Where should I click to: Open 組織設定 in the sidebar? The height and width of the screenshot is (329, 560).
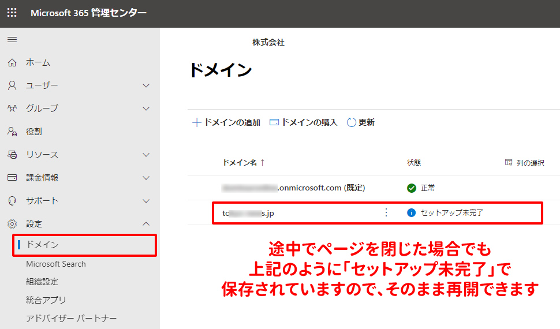pos(42,282)
